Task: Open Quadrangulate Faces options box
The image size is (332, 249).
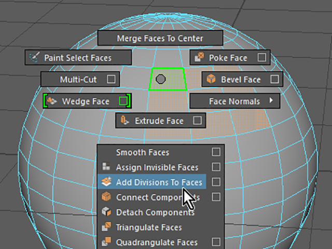Action: (216, 242)
